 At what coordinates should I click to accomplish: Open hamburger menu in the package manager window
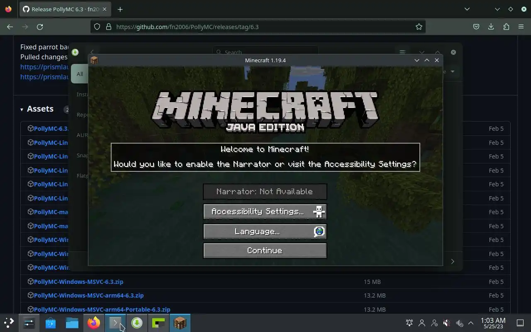[402, 52]
